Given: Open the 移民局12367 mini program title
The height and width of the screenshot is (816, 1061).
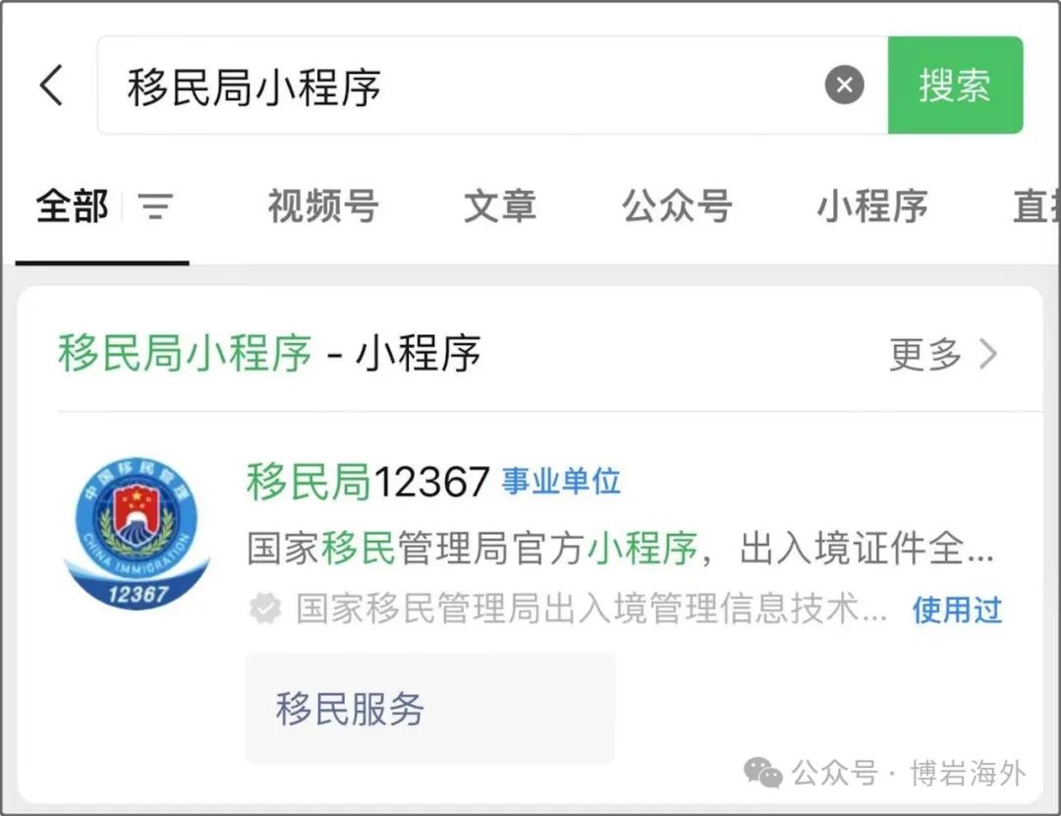Looking at the screenshot, I should tap(368, 482).
